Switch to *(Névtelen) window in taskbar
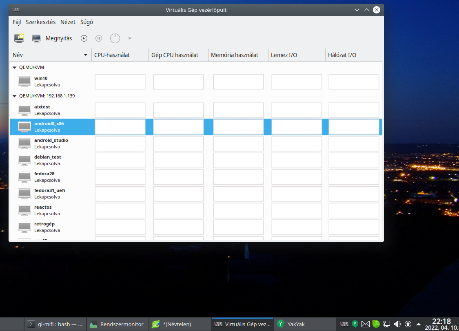The width and height of the screenshot is (459, 331). point(180,324)
